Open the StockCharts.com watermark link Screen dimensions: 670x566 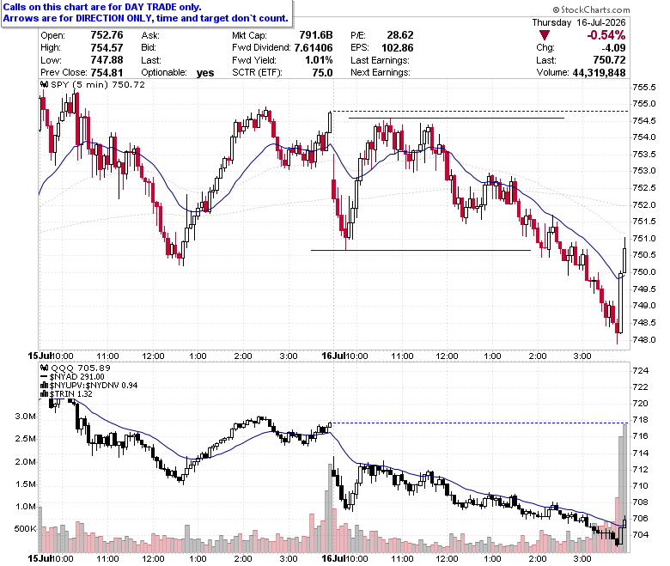[x=591, y=9]
